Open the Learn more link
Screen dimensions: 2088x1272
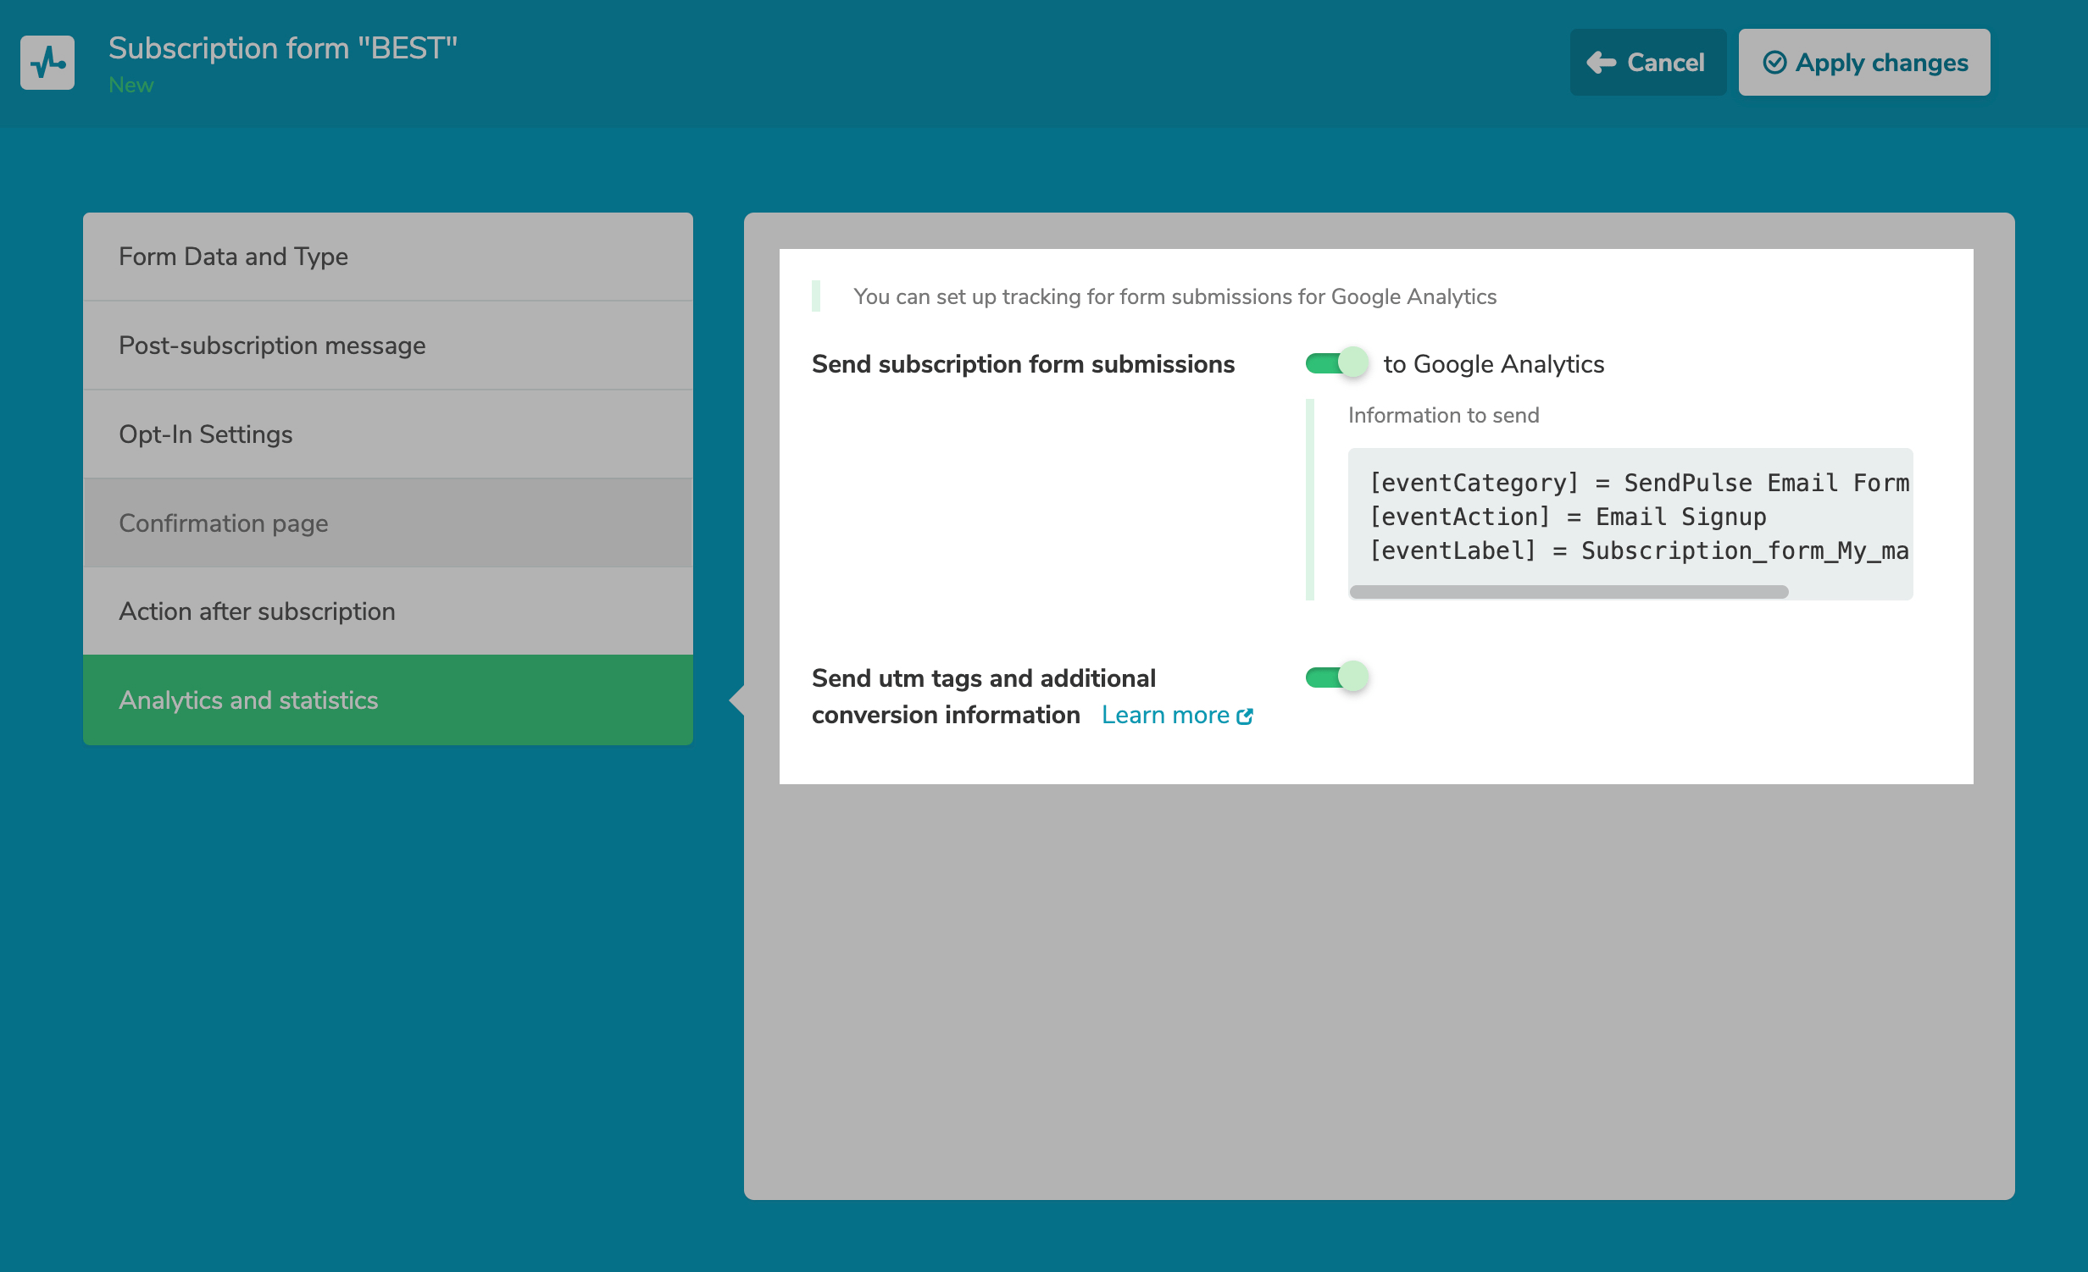click(x=1165, y=716)
